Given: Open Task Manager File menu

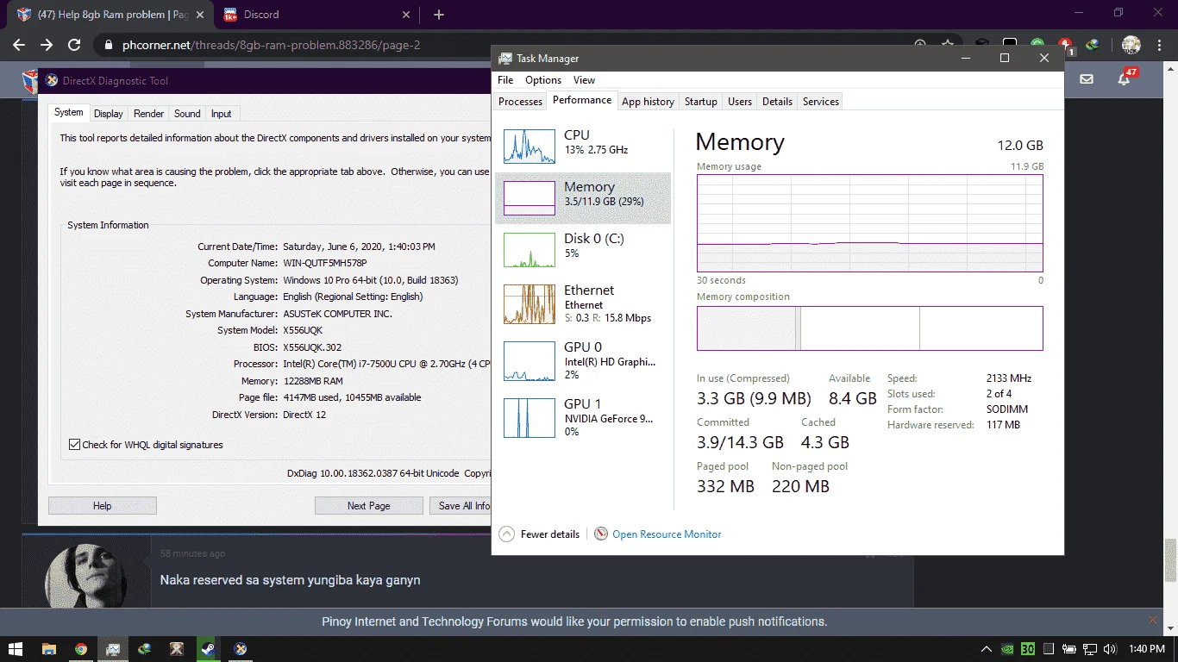Looking at the screenshot, I should tap(505, 80).
